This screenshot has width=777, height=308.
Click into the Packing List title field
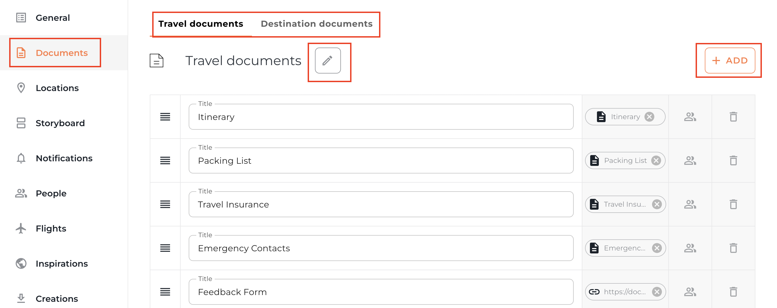point(381,161)
